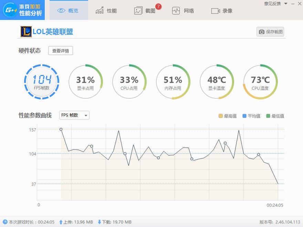The image size is (303, 227).
Task: Open the FPS 帧数 parameter dropdown
Action: (x=74, y=115)
